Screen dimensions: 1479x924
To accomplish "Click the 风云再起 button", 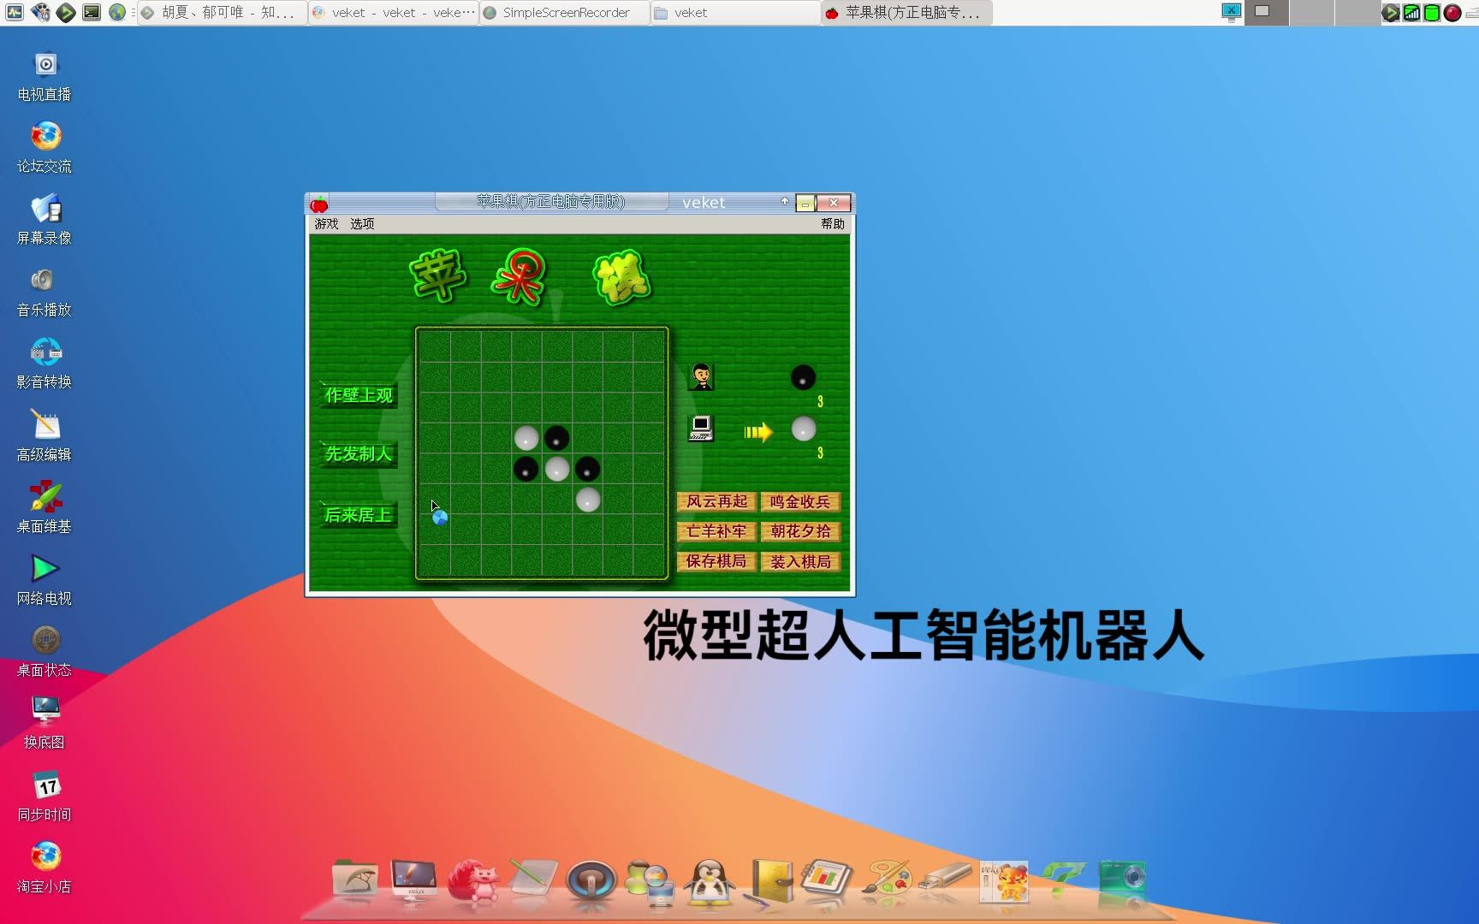I will [716, 502].
